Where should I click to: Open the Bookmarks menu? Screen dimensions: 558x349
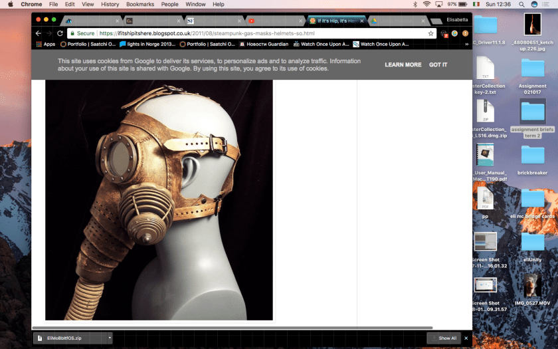point(139,4)
